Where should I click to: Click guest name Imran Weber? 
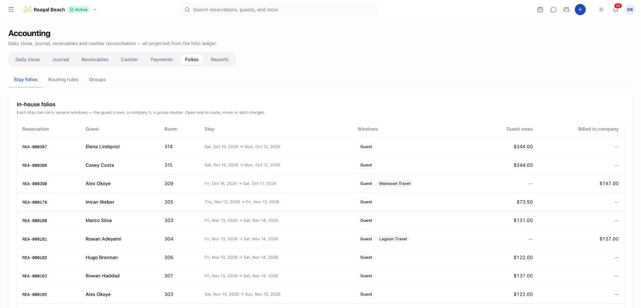point(100,202)
